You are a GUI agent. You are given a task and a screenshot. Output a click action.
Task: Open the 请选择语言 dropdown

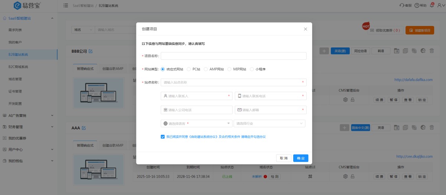[197, 123]
